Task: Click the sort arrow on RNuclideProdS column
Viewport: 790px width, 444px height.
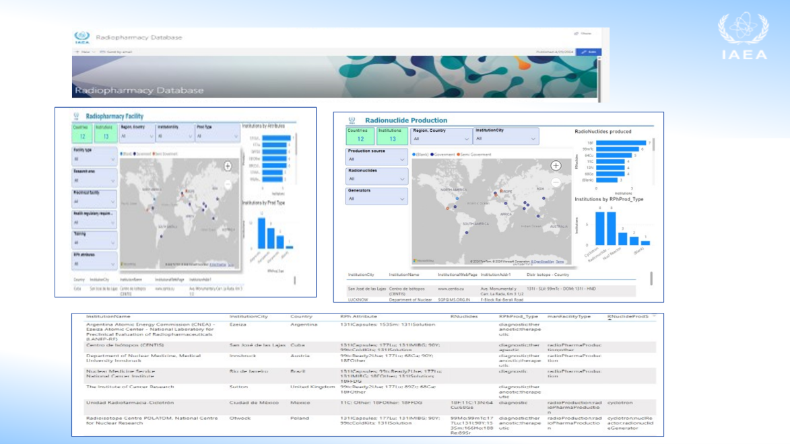Action: [x=653, y=316]
